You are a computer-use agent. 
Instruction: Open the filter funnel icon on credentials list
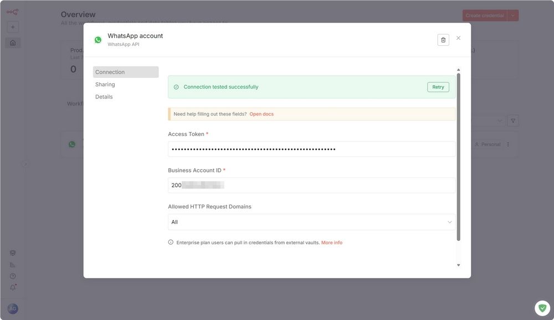[x=513, y=120]
